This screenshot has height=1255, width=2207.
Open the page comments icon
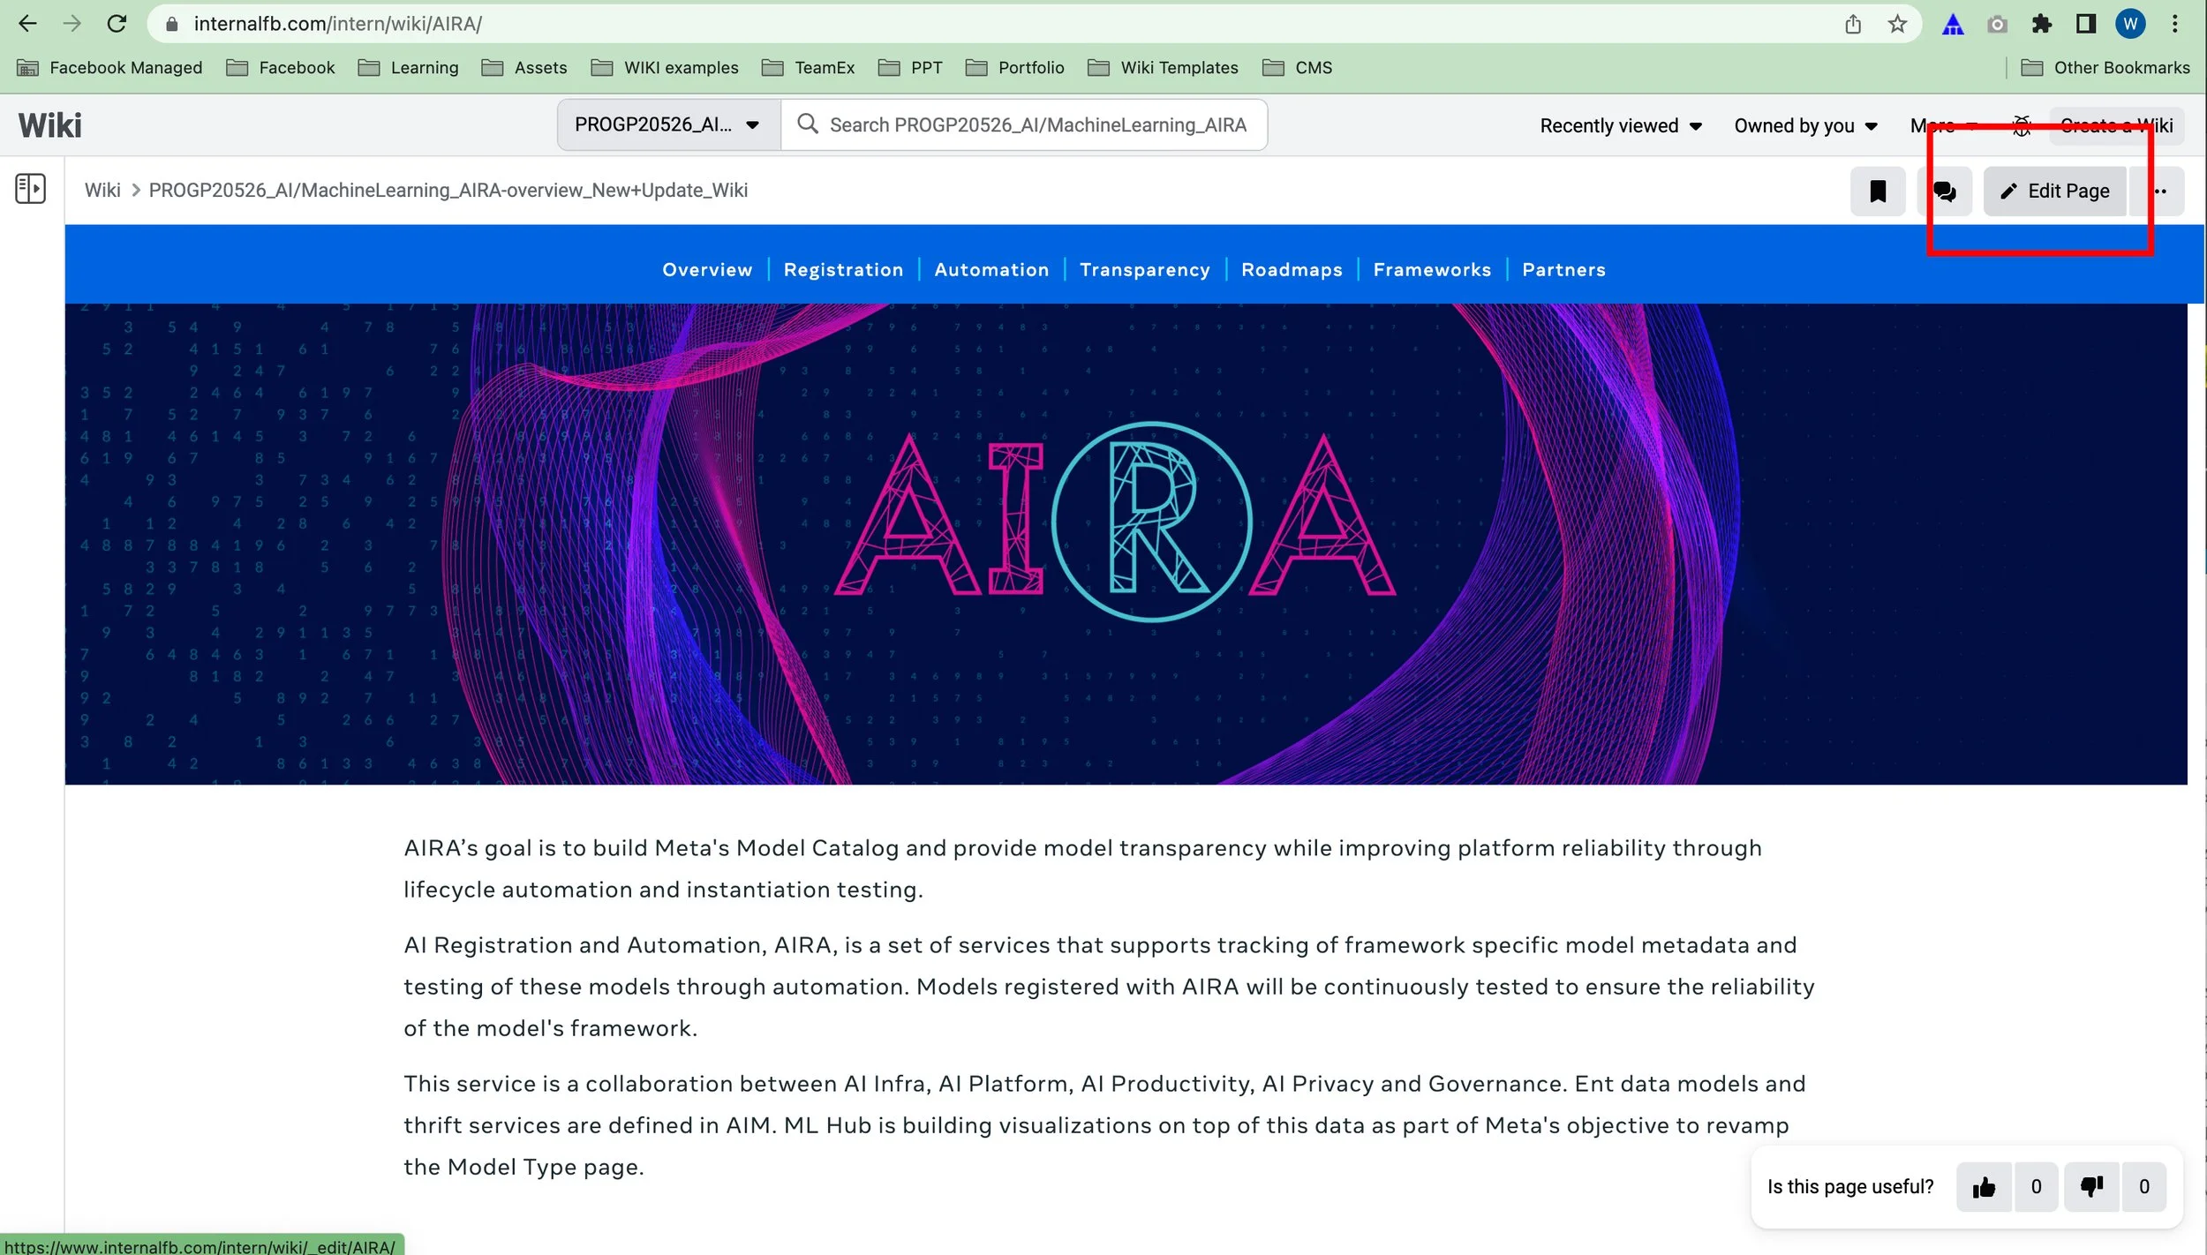coord(1944,192)
